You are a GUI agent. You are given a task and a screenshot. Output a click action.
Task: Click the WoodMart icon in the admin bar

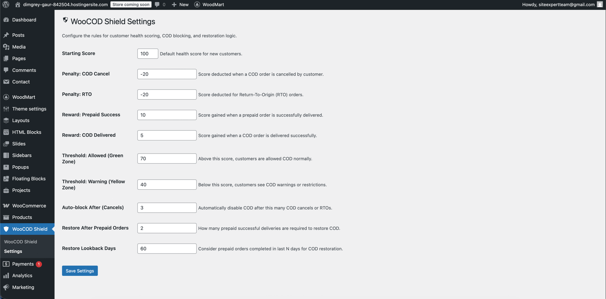pos(197,5)
